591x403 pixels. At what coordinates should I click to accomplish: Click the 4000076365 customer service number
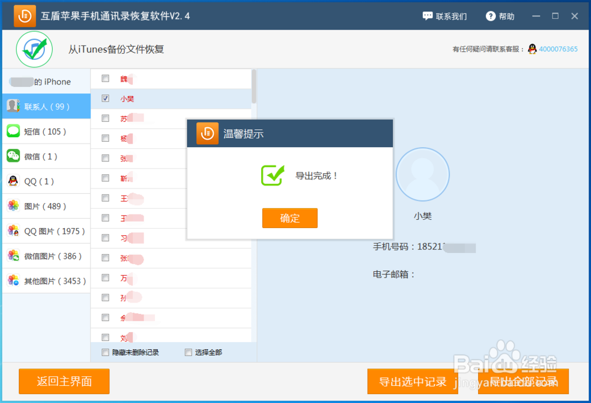[x=558, y=49]
